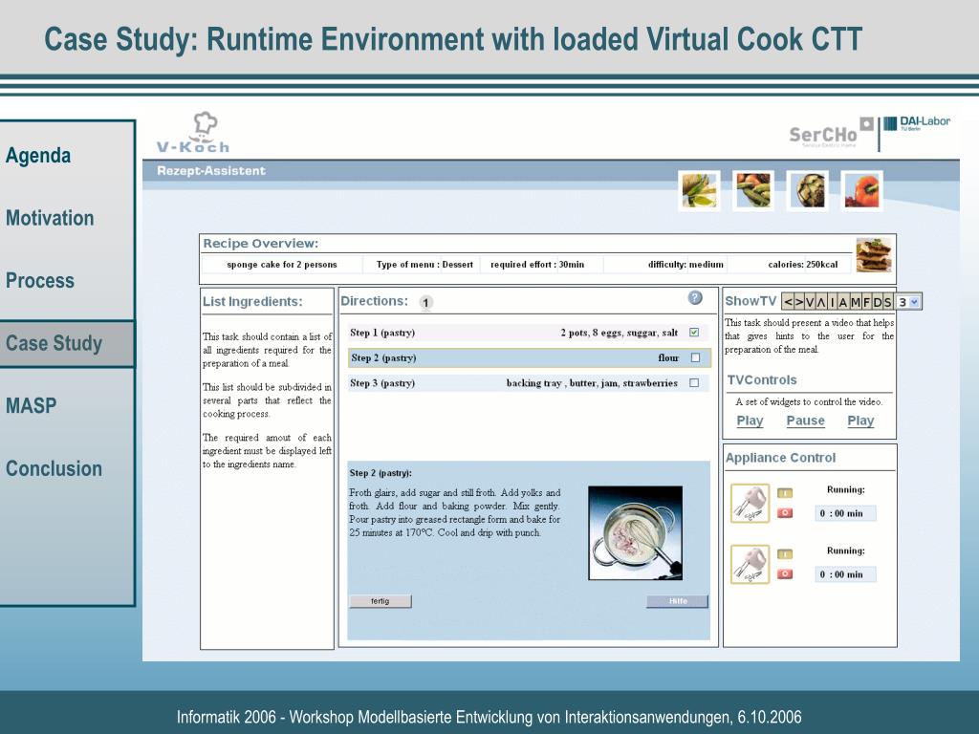Click the 'Rezept-Assistent' header label

point(211,171)
